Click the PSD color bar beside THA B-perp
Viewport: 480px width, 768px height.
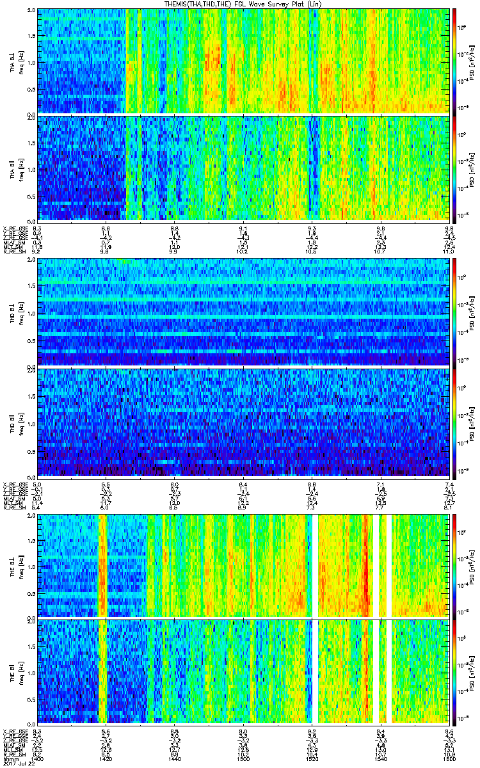coord(454,61)
